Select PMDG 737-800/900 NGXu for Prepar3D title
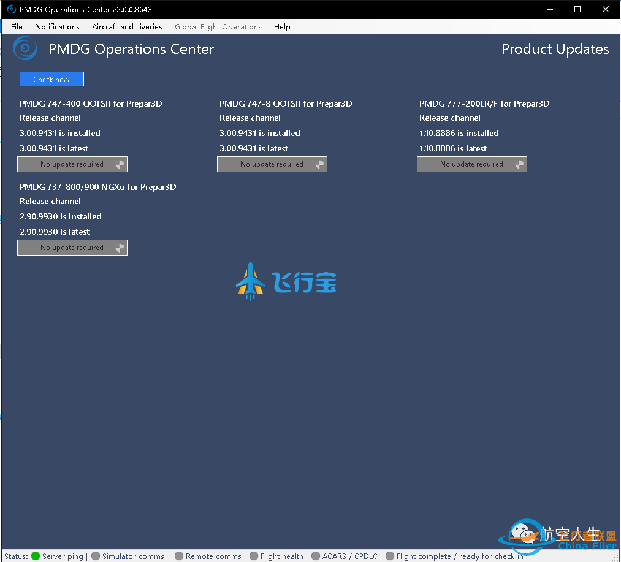The width and height of the screenshot is (621, 562). 98,187
